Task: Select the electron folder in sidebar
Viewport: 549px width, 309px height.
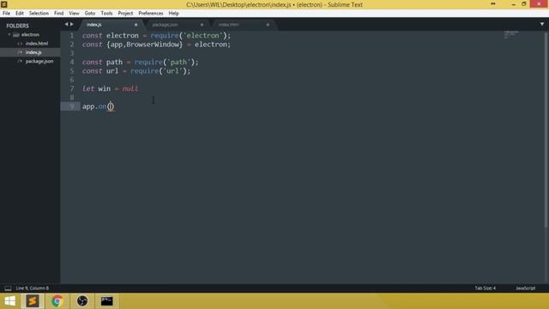Action: pos(30,34)
